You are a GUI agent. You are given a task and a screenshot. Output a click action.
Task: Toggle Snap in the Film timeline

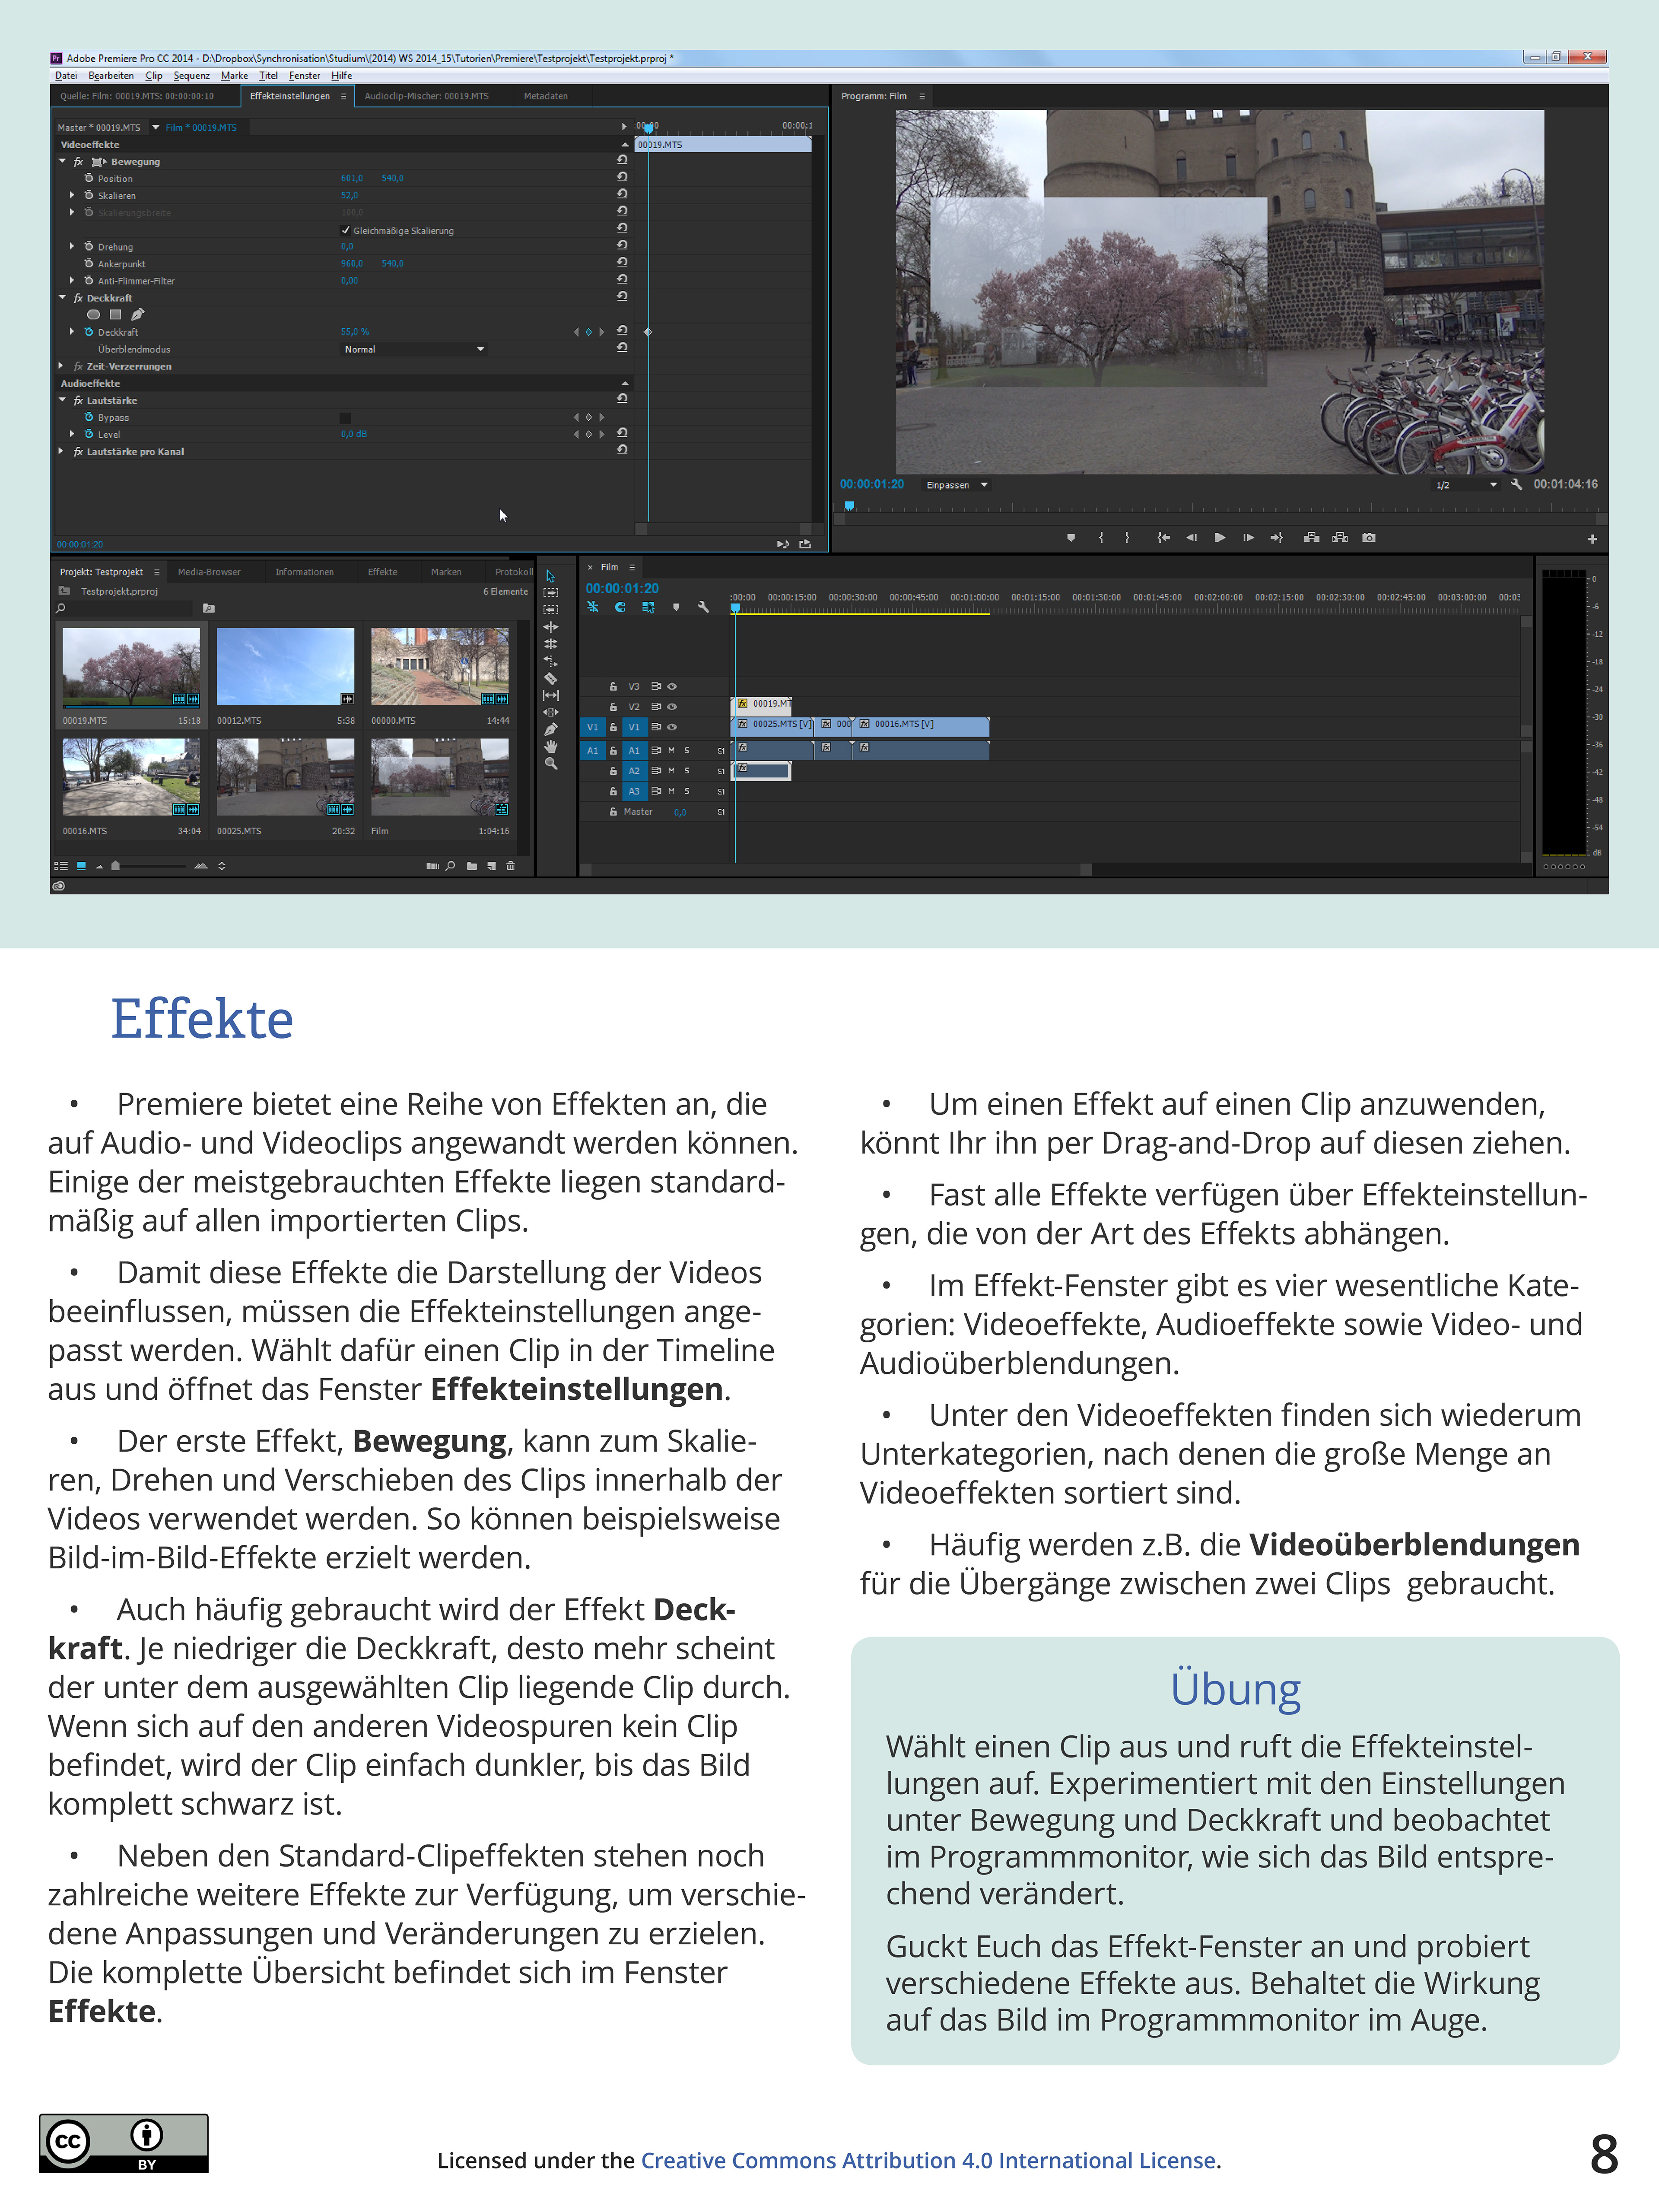pos(620,607)
